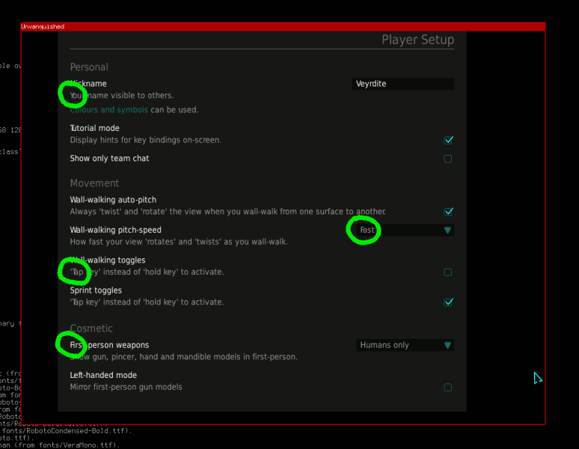This screenshot has width=579, height=449.
Task: Enable the Wall-walking toggles checkbox
Action: pyautogui.click(x=448, y=272)
